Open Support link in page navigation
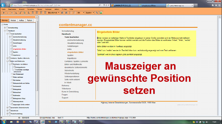Image resolution: width=222 pixels, height=124 pixels. pos(65,98)
